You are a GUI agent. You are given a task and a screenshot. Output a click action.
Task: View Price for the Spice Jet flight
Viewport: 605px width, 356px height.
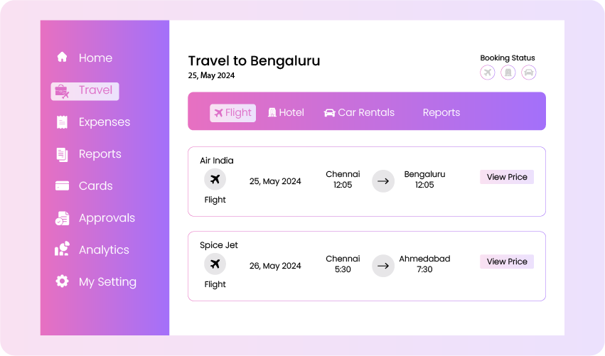[x=507, y=261]
